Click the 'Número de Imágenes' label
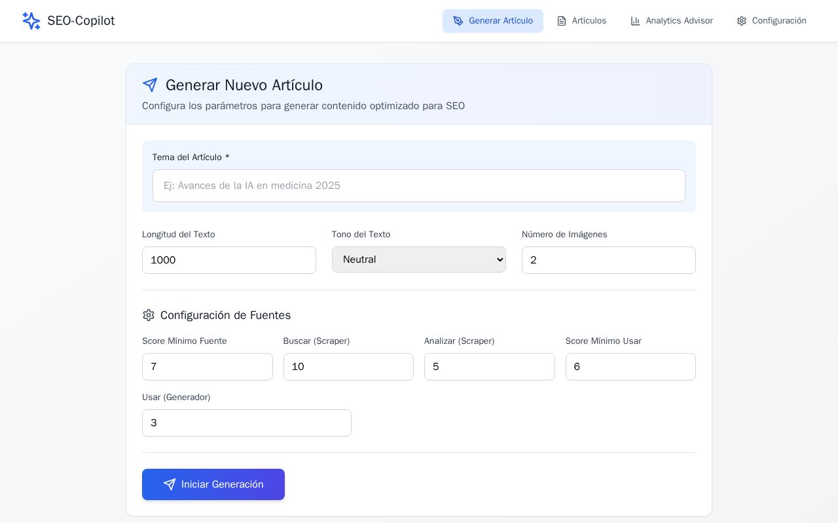The height and width of the screenshot is (523, 838). (564, 235)
